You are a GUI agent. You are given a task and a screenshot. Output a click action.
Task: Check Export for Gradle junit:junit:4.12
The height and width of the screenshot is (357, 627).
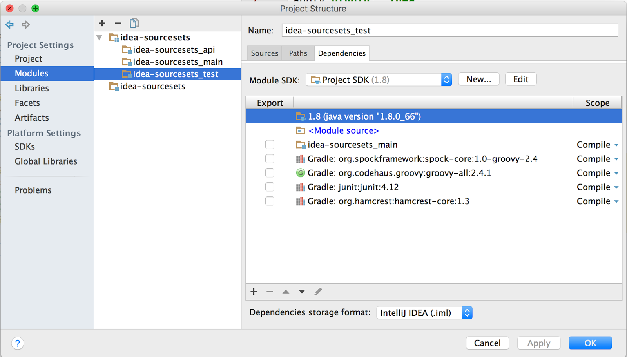[x=270, y=187]
